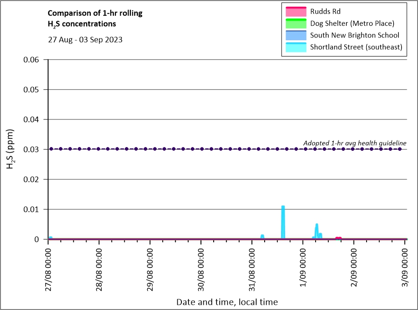Select the "Dog Shelter (Metro Place)" legend text
This screenshot has width=418, height=310.
click(353, 23)
